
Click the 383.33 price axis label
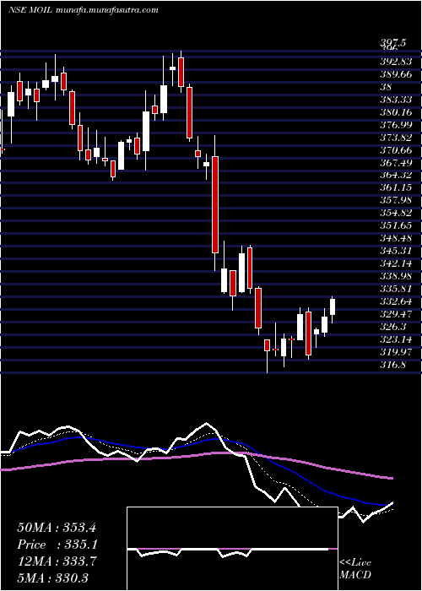tap(396, 100)
